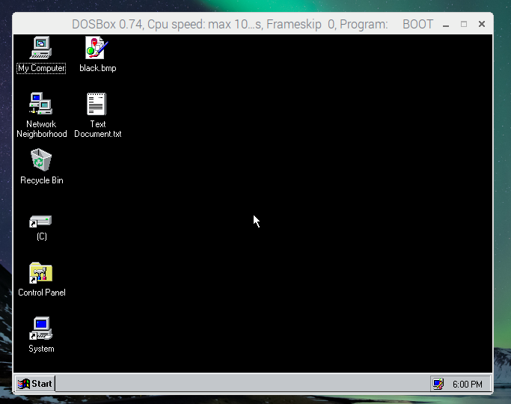Click the display tray icon beside the clock
The width and height of the screenshot is (511, 404).
(x=438, y=384)
